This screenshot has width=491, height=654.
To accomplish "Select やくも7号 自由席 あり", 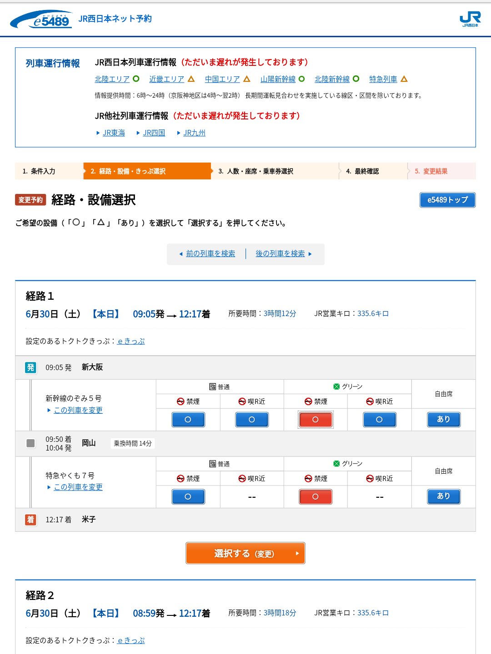I will [444, 497].
